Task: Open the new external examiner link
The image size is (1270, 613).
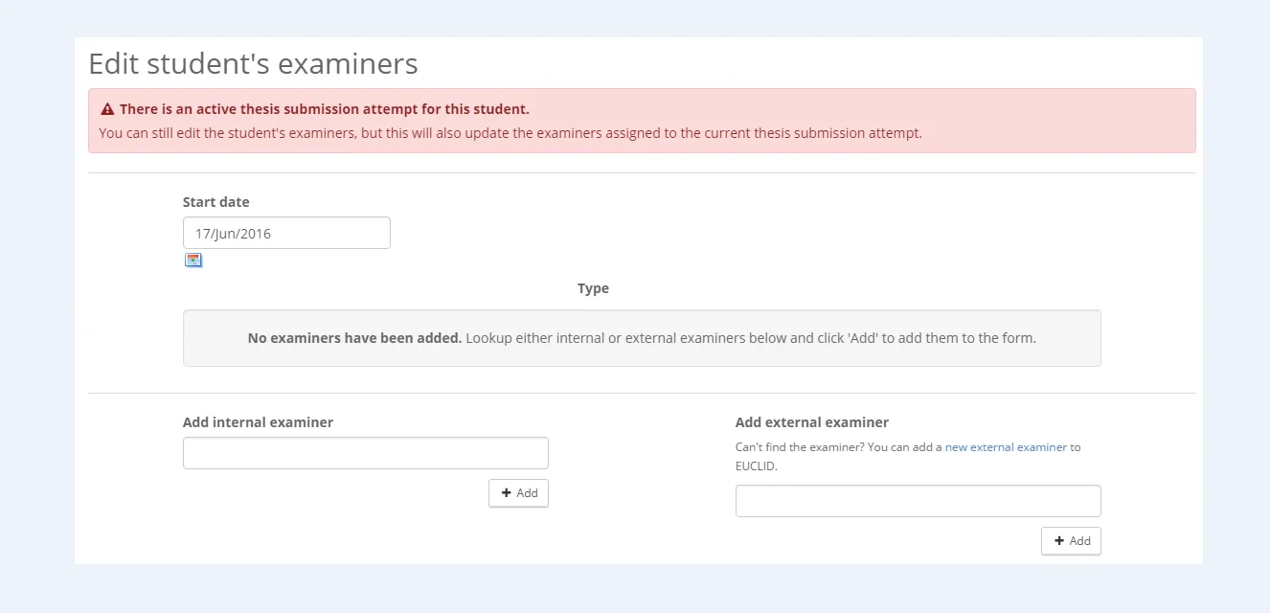Action: click(x=1005, y=446)
